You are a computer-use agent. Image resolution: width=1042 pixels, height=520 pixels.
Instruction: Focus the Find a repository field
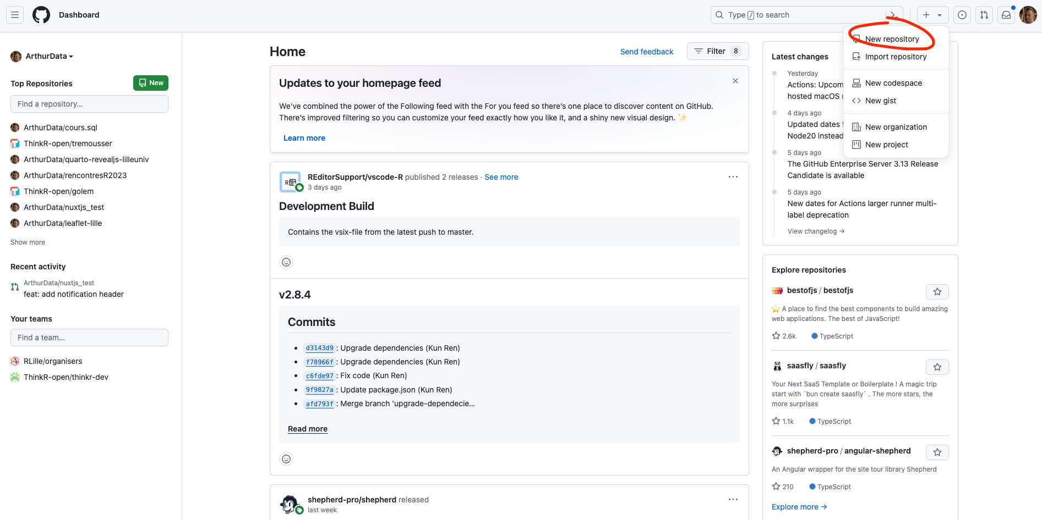pyautogui.click(x=89, y=104)
